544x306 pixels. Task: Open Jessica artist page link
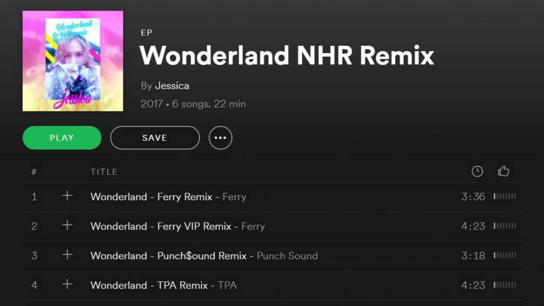point(172,86)
